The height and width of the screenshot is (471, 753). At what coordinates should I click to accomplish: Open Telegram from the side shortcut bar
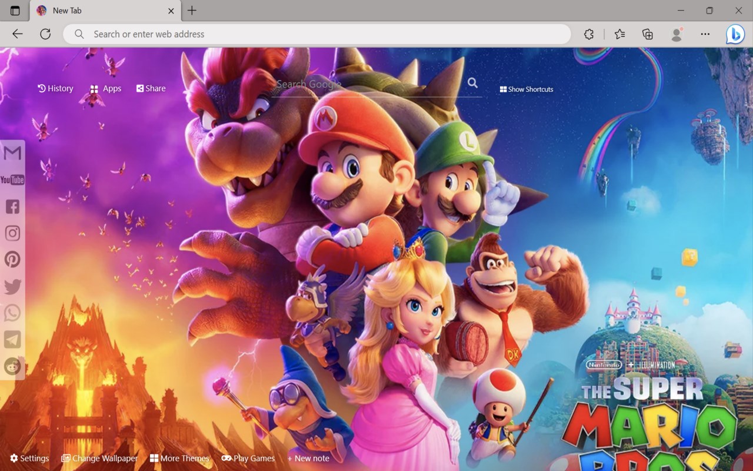[x=12, y=340]
